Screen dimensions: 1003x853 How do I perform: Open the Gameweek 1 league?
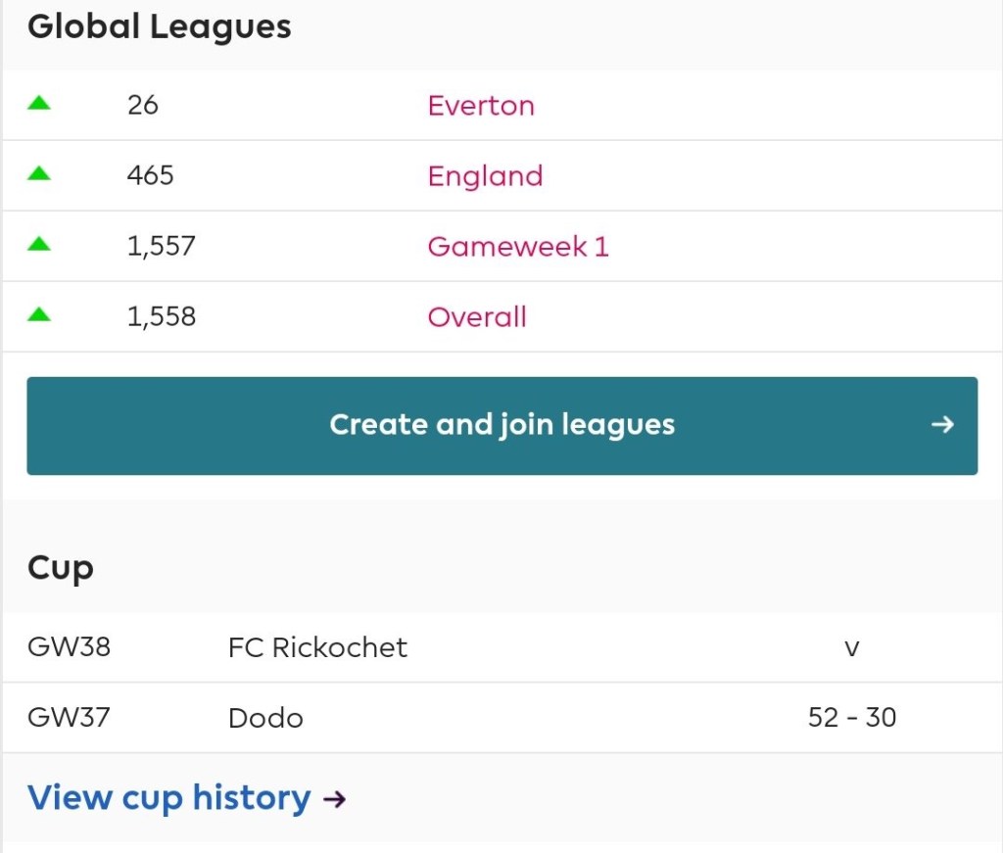[518, 247]
